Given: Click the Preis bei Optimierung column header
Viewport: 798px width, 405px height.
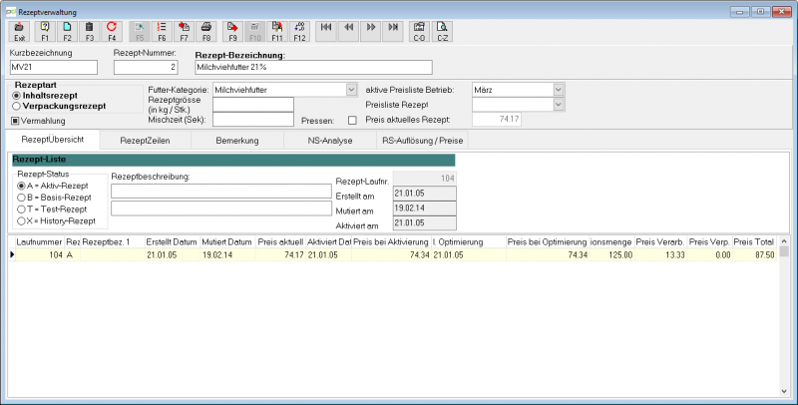Looking at the screenshot, I should [x=547, y=242].
